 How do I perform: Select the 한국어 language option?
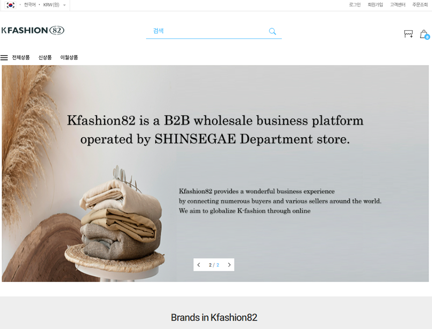[x=30, y=5]
